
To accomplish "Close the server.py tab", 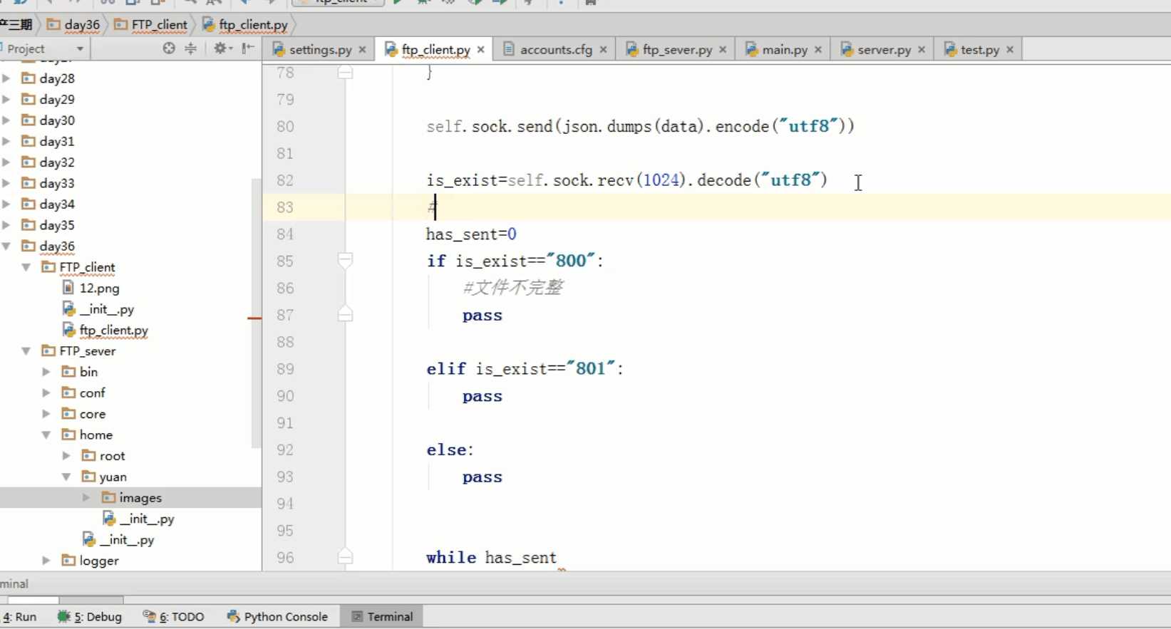I will (x=922, y=50).
